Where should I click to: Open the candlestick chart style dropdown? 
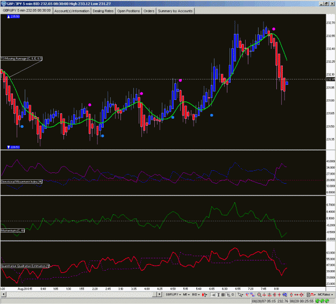(204, 295)
